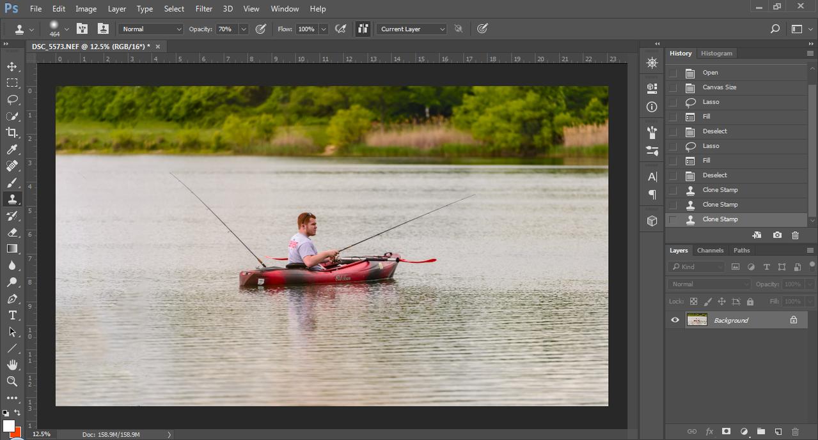The height and width of the screenshot is (440, 818).
Task: Select the Eraser tool
Action: 12,232
